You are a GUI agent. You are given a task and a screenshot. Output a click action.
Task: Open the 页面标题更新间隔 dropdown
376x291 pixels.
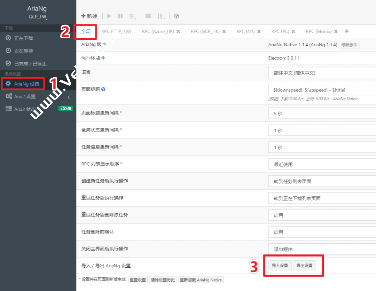tap(322, 113)
